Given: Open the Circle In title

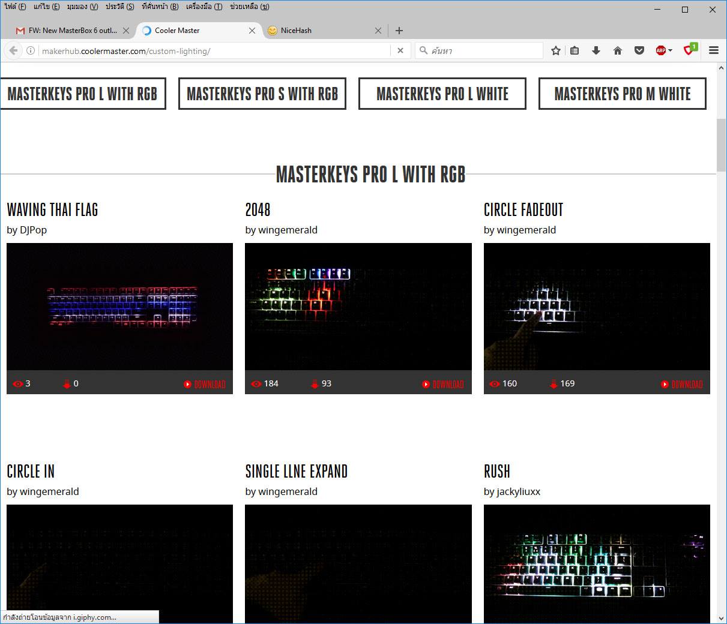Looking at the screenshot, I should (31, 472).
